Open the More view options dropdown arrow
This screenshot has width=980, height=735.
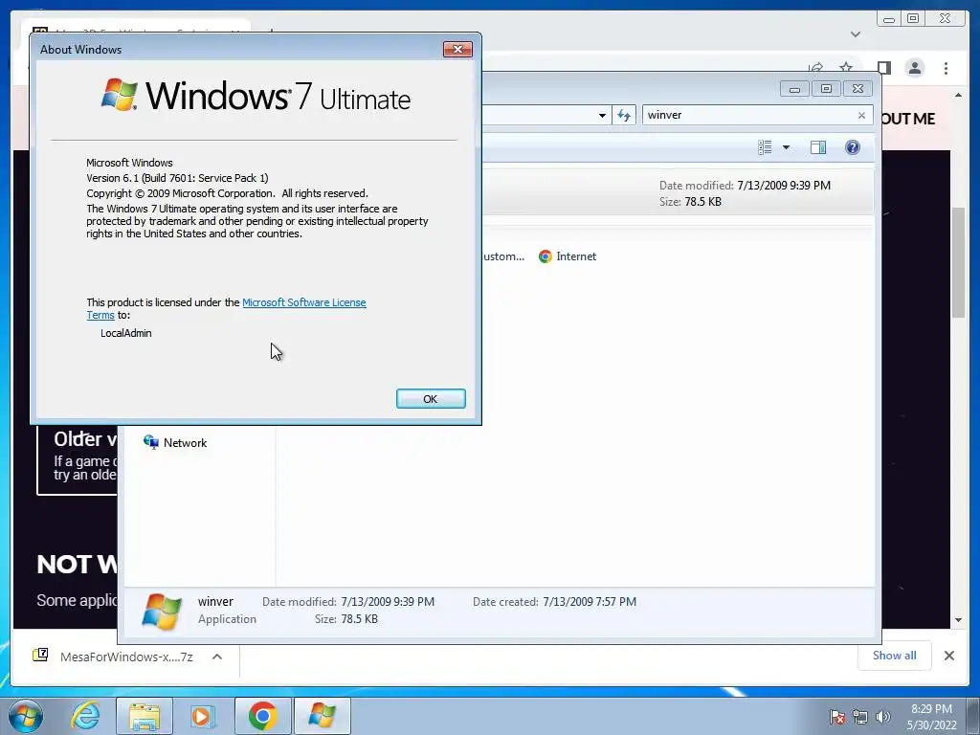(787, 147)
